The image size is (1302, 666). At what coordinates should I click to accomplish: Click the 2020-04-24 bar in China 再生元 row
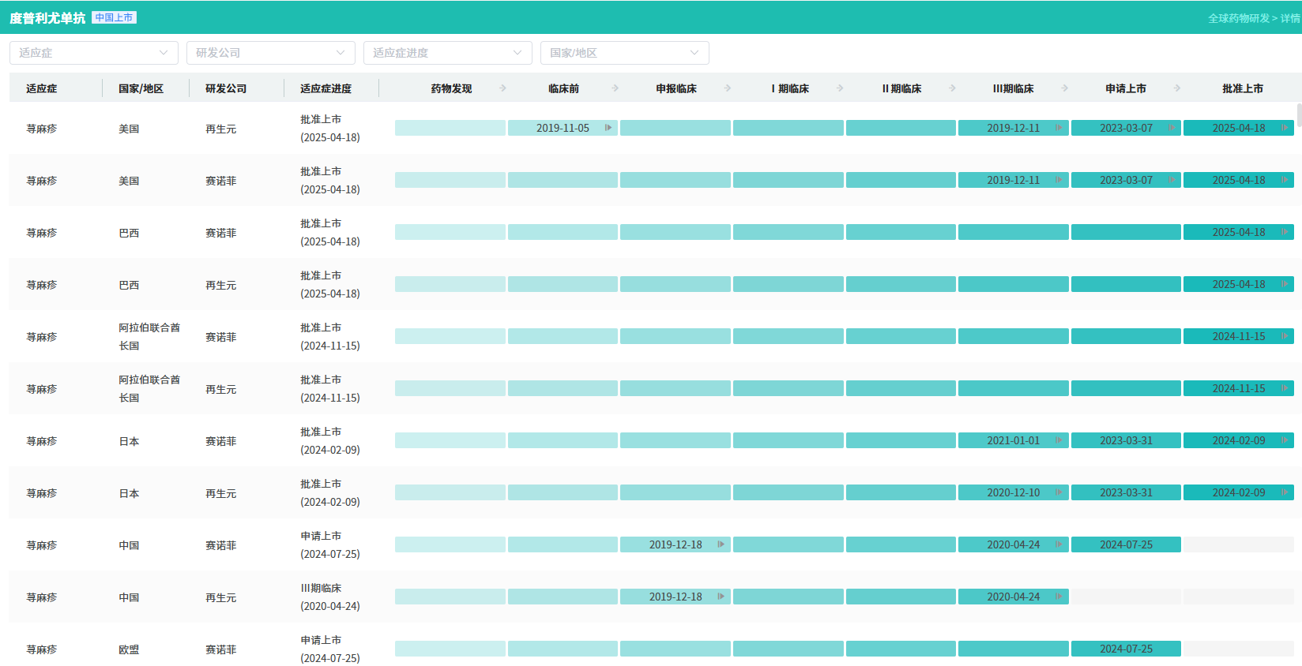(1013, 597)
